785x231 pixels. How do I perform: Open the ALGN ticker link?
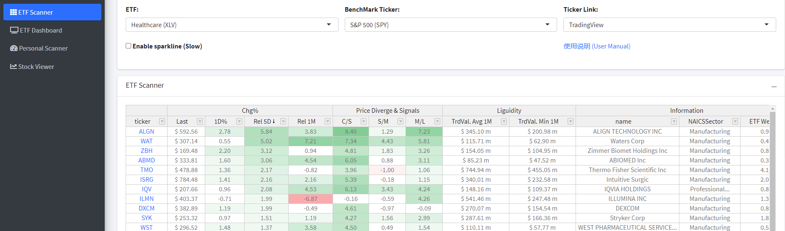[x=147, y=132]
